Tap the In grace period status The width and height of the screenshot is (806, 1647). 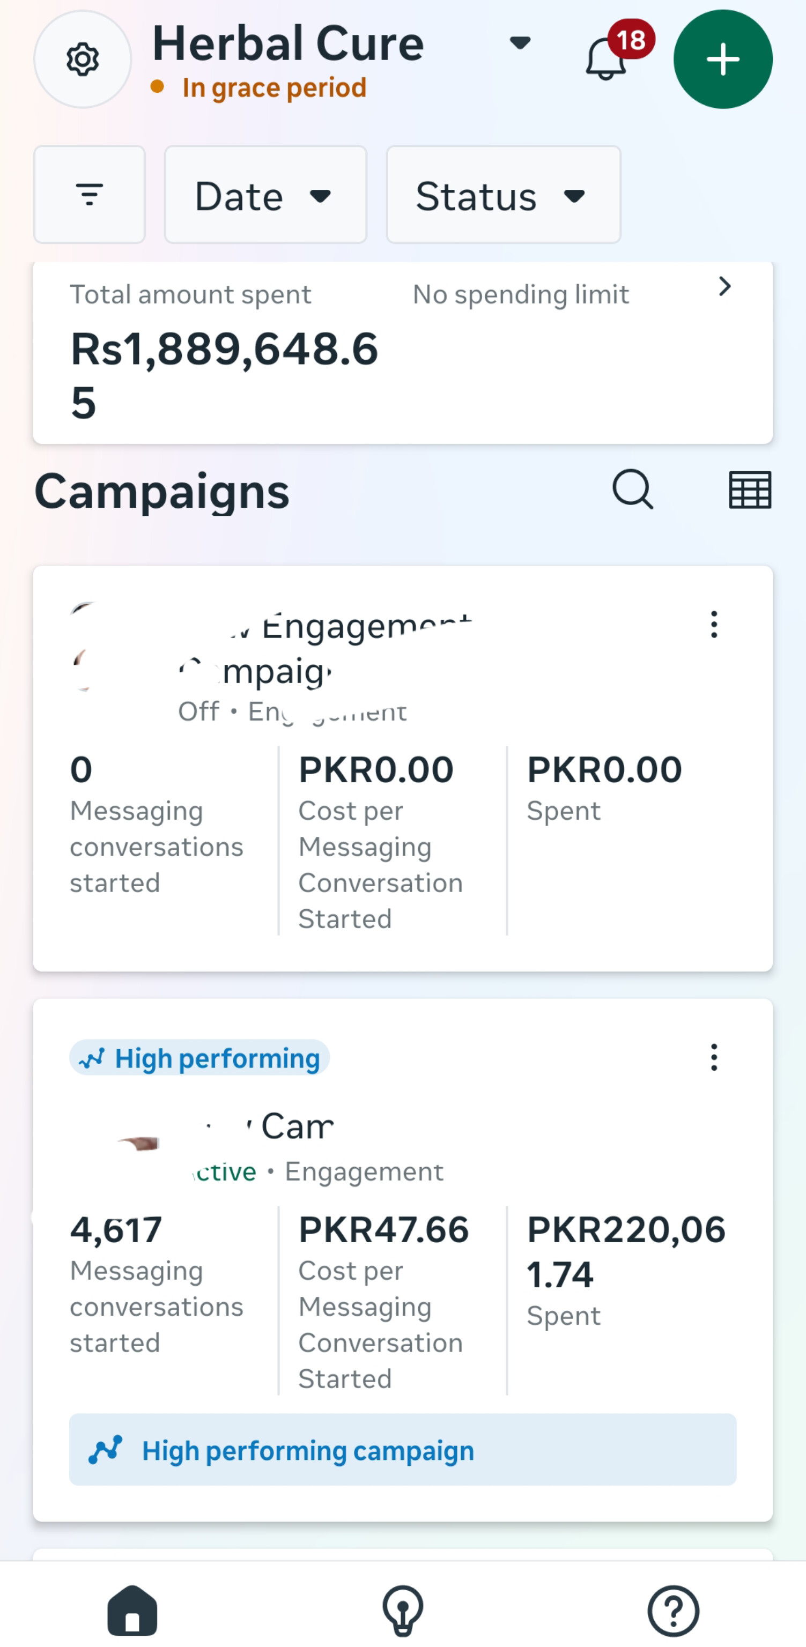[274, 87]
